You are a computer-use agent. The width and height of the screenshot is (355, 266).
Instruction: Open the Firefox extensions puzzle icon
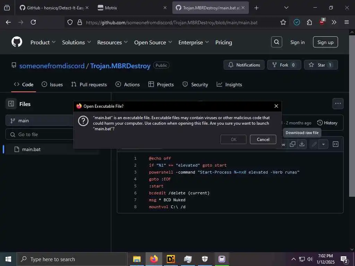309,22
